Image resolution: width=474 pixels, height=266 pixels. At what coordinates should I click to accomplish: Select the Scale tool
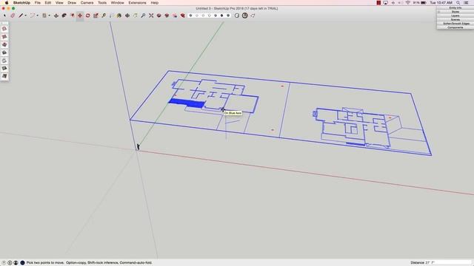click(96, 16)
